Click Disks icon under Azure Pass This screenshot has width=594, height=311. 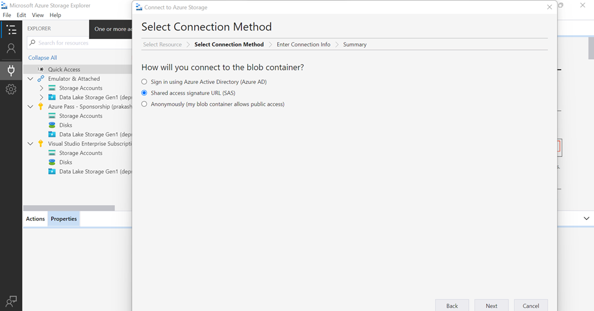click(x=52, y=125)
